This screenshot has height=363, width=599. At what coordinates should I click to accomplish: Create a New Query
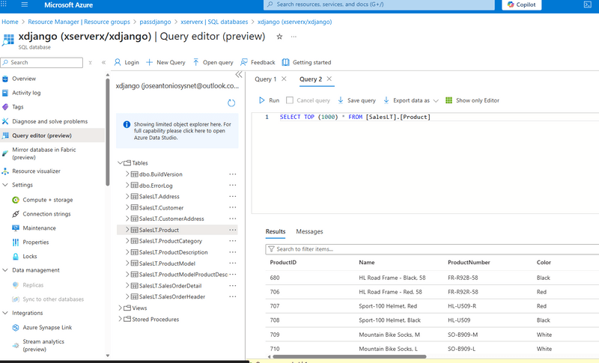tap(165, 62)
